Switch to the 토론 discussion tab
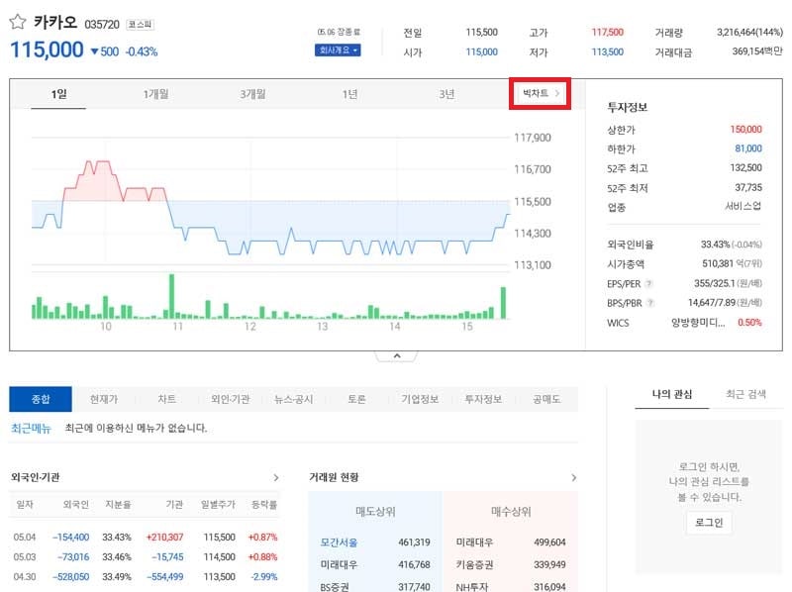792x592 pixels. [x=355, y=398]
